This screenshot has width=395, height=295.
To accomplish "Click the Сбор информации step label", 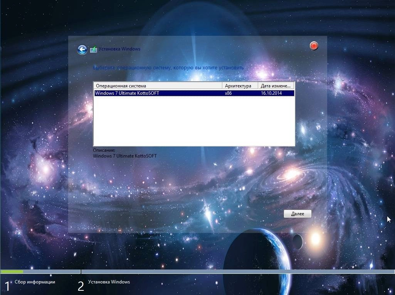I will pos(35,282).
